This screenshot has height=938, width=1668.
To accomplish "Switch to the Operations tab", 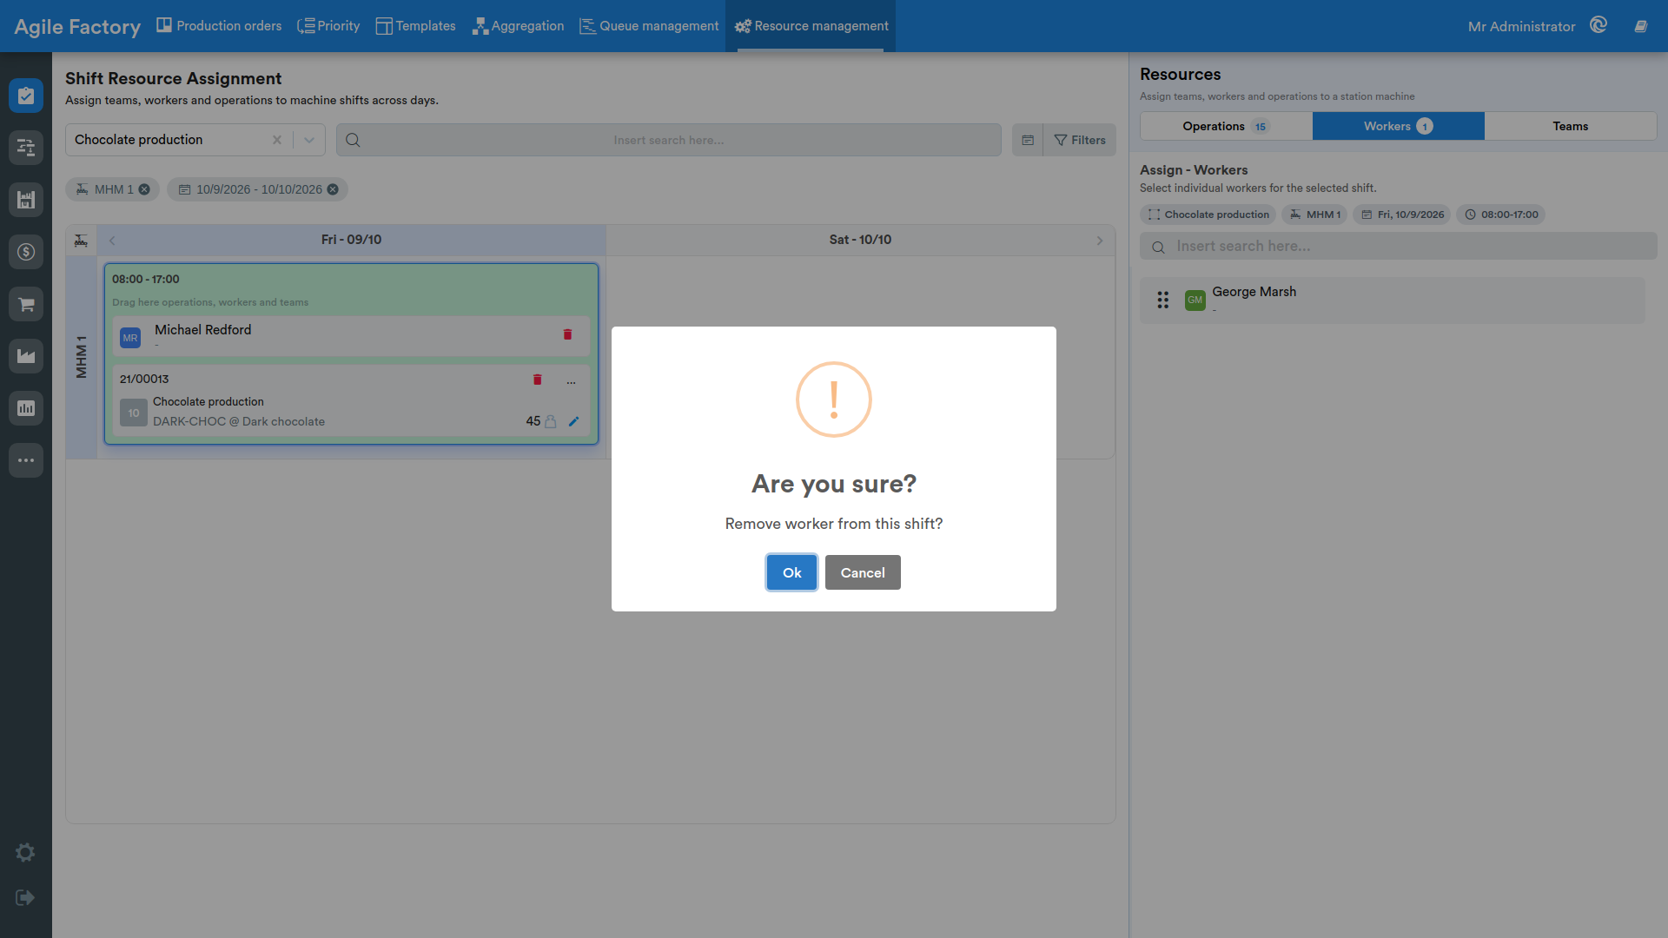I will (1226, 126).
